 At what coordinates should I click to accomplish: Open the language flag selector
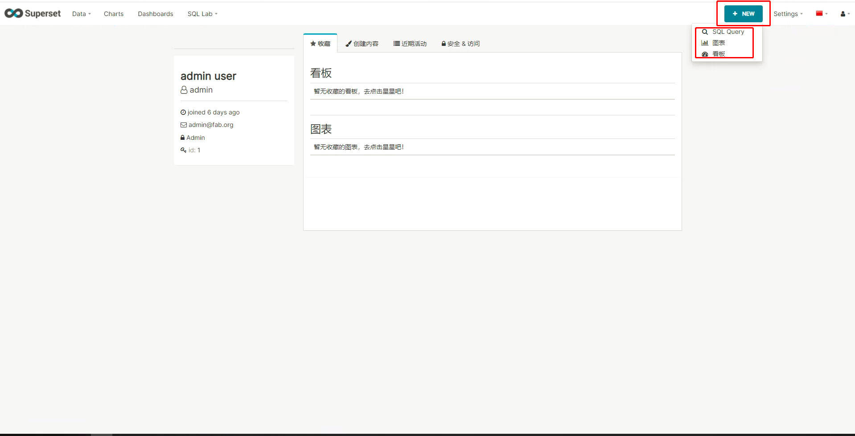[822, 14]
